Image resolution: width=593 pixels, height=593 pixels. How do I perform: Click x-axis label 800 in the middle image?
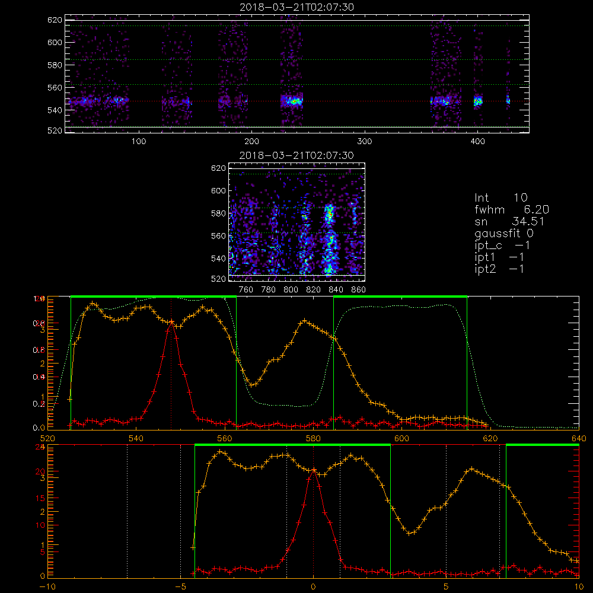291,290
